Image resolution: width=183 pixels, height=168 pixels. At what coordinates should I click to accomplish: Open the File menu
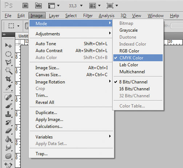click(x=8, y=16)
